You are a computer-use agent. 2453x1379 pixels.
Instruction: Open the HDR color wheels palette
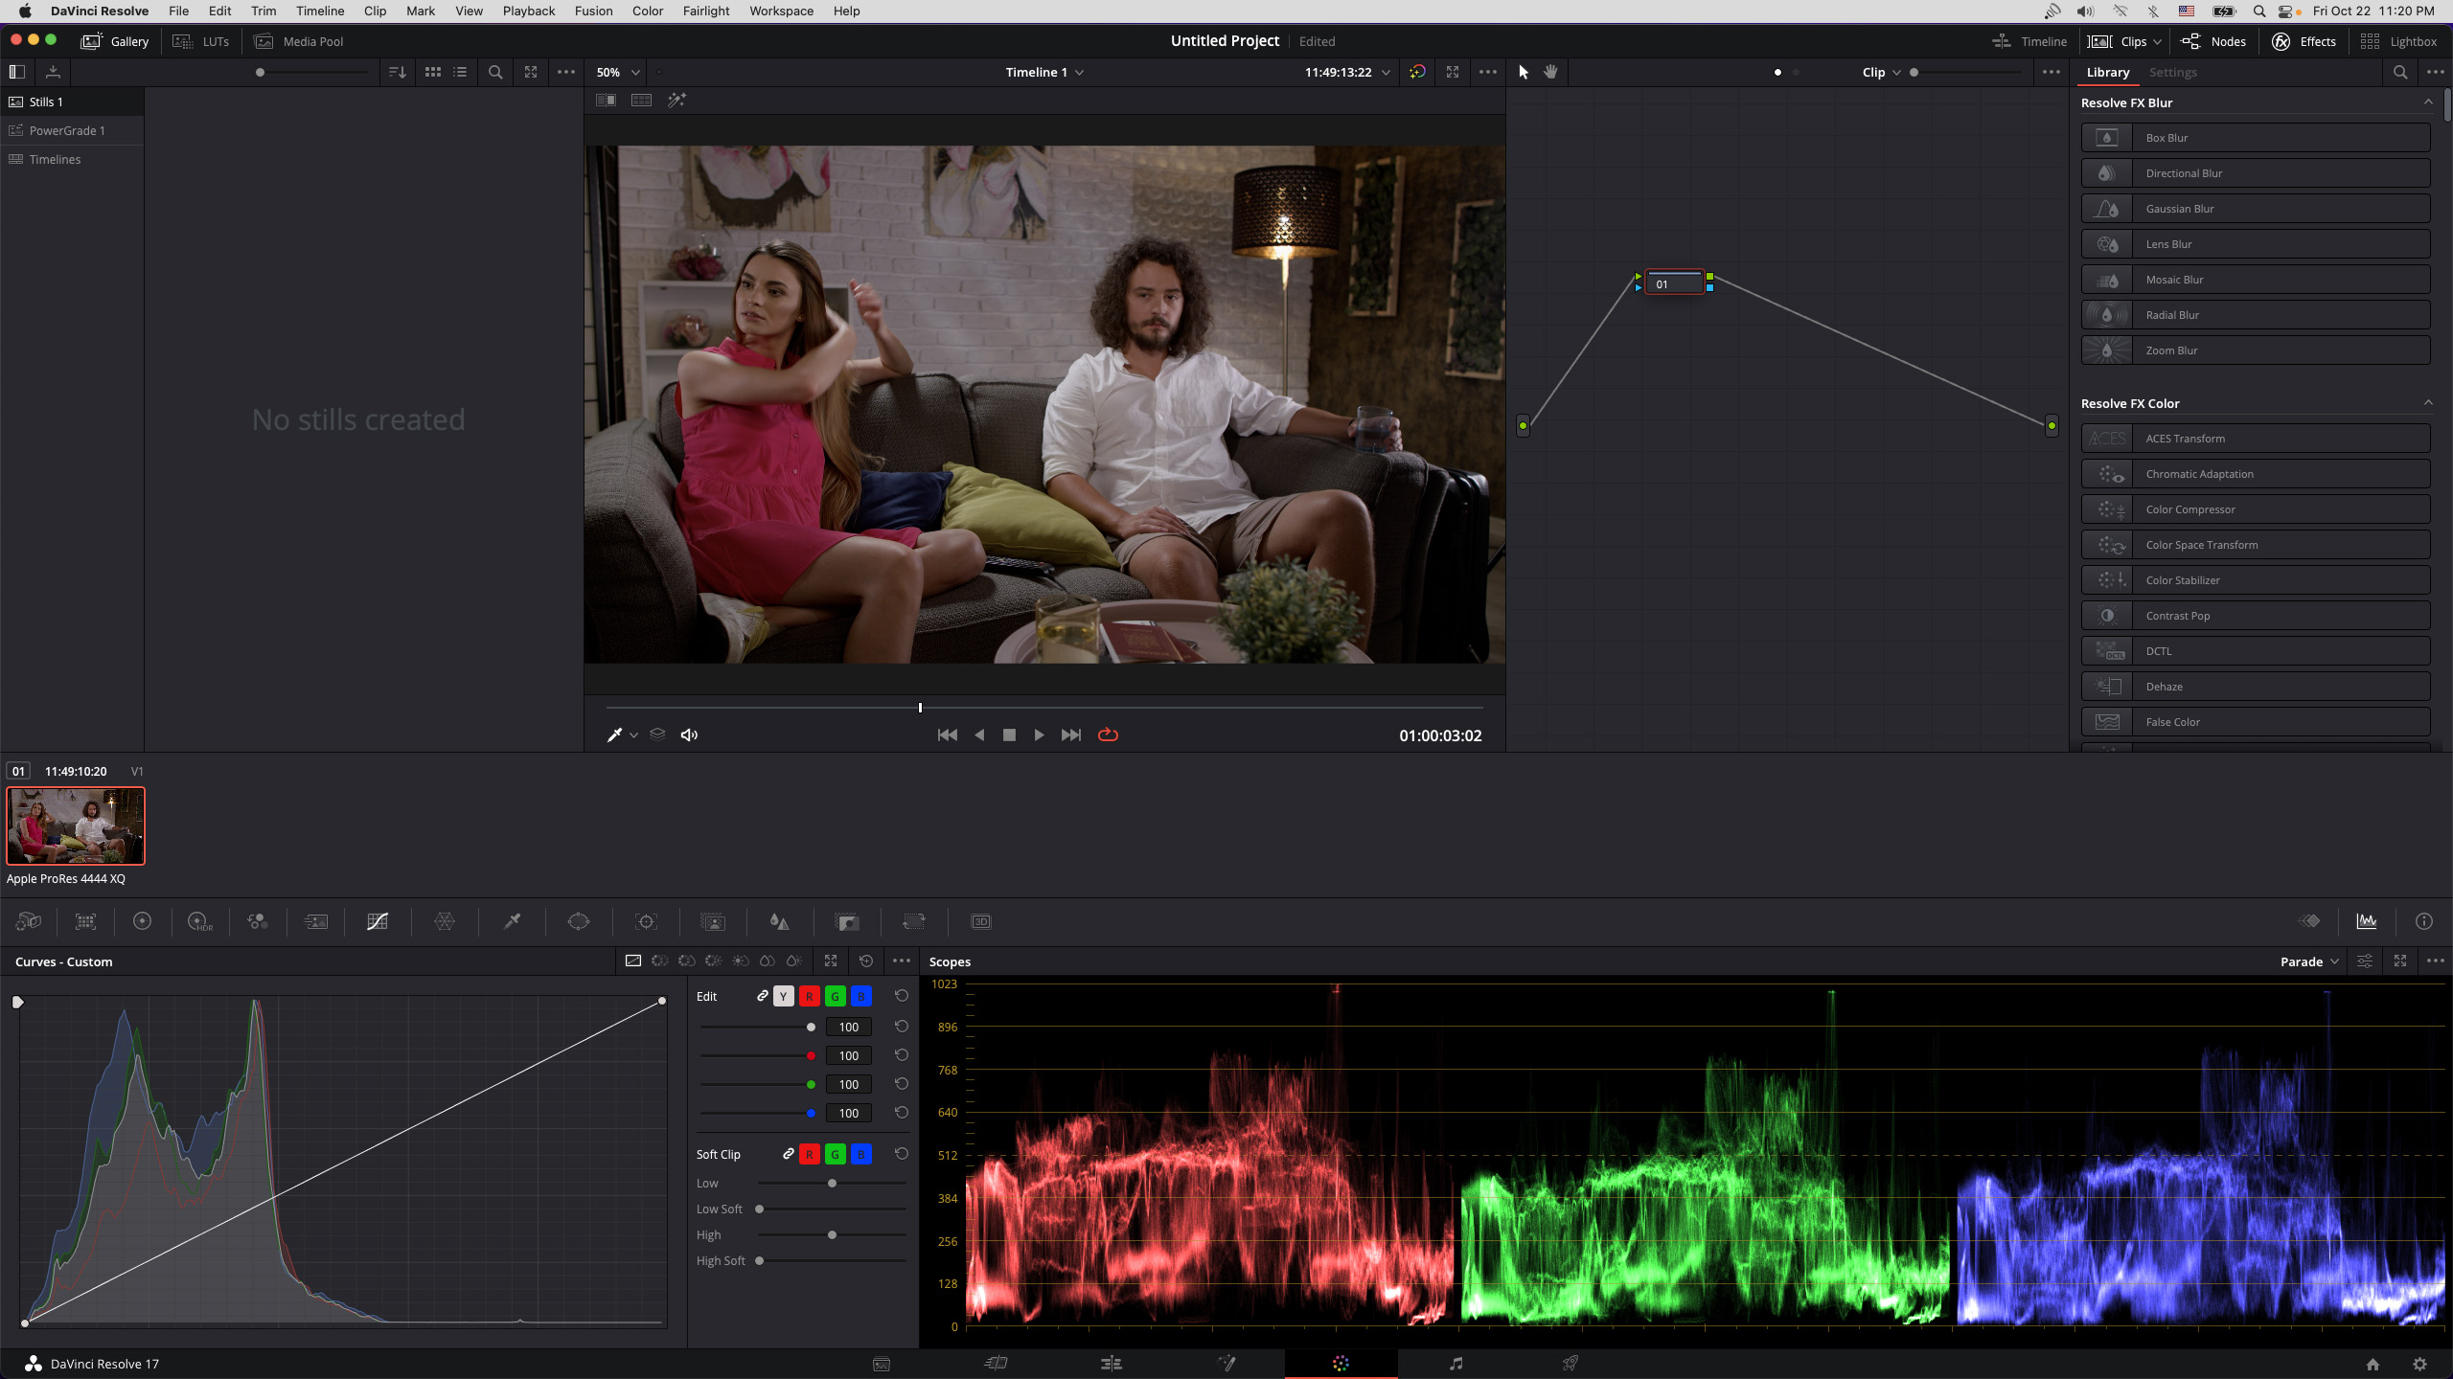coord(199,921)
